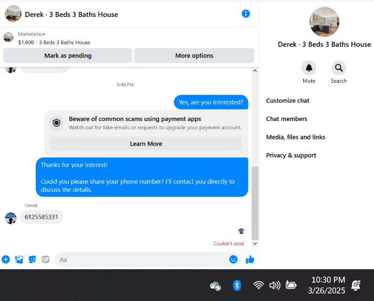Click Mark as pending button
This screenshot has height=301, width=374.
68,56
